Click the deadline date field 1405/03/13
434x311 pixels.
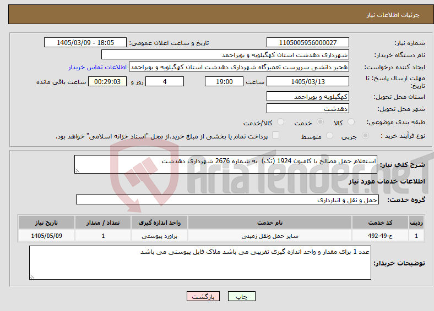pos(308,81)
